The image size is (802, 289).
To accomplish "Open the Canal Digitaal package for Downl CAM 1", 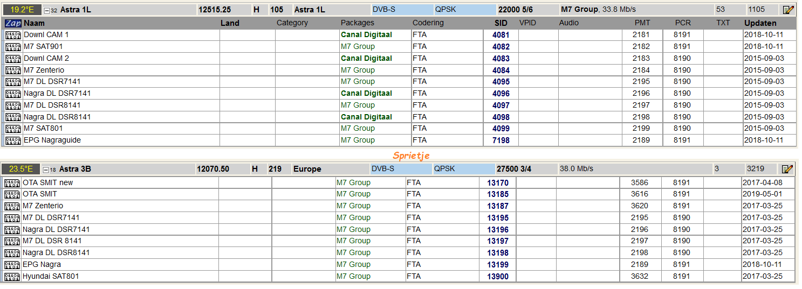I will coord(366,35).
